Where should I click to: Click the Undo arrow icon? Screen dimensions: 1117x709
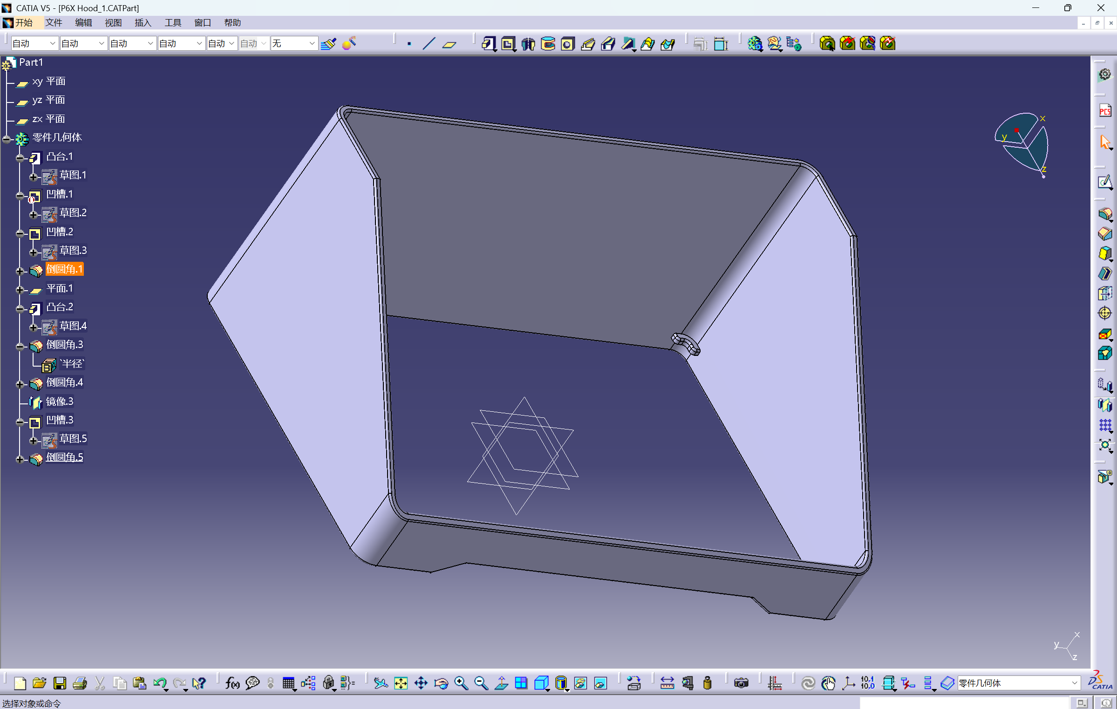tap(160, 683)
